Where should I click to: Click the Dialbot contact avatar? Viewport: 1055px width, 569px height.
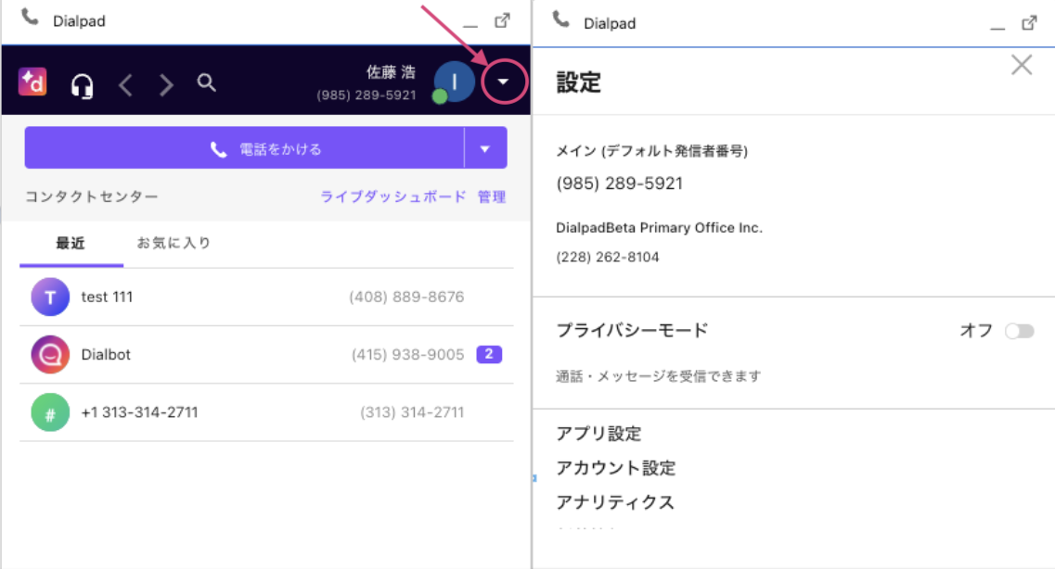click(x=50, y=355)
